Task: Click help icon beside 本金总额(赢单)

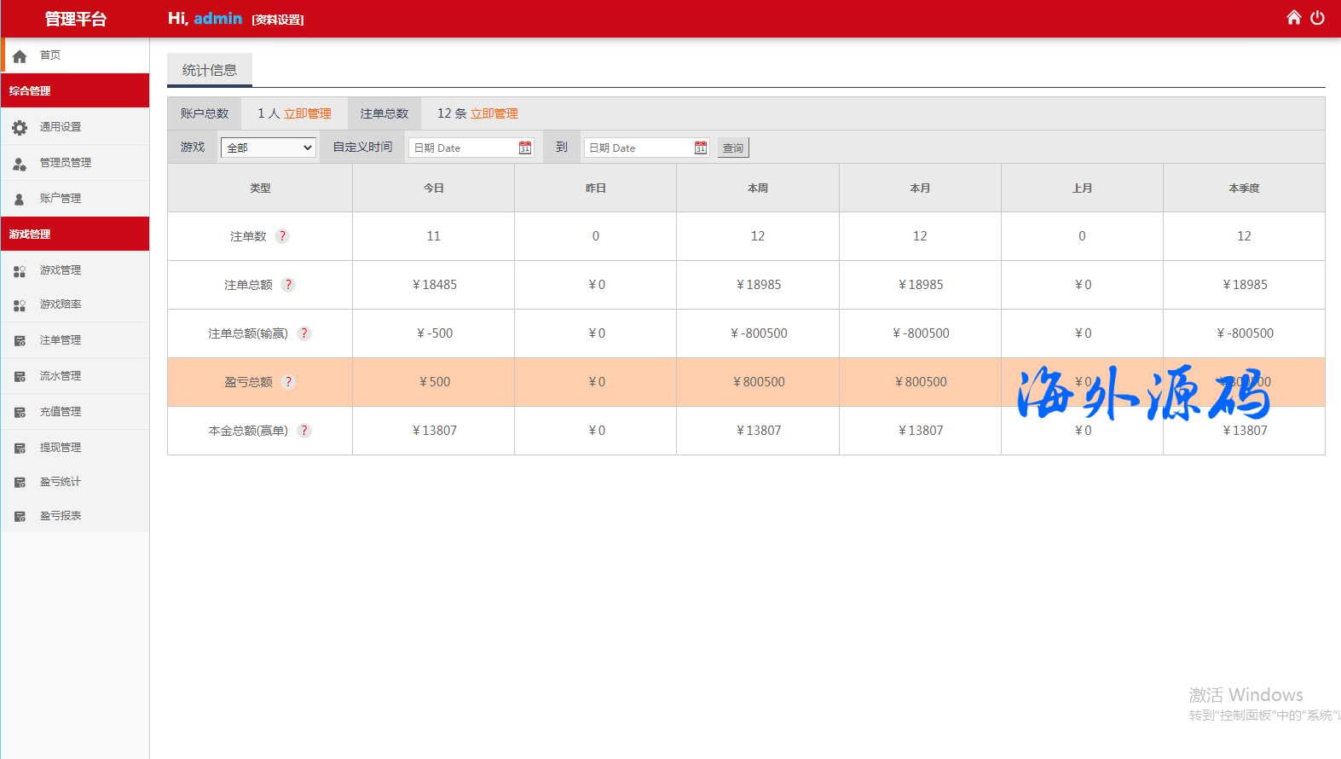Action: (x=304, y=431)
